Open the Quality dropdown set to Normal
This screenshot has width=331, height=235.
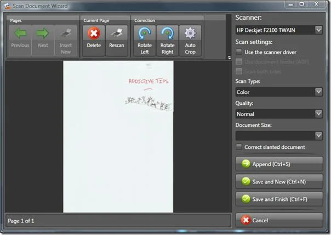tap(279, 114)
